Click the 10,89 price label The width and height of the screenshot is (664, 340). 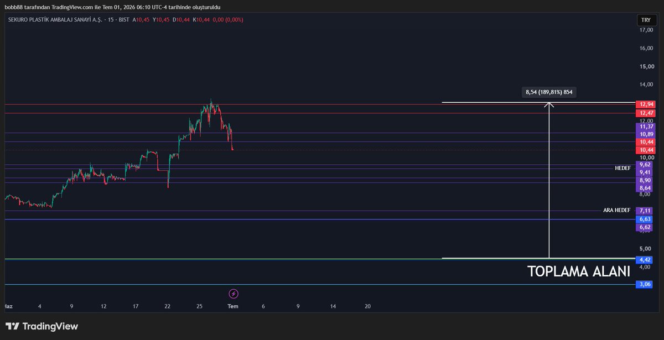tap(646, 134)
